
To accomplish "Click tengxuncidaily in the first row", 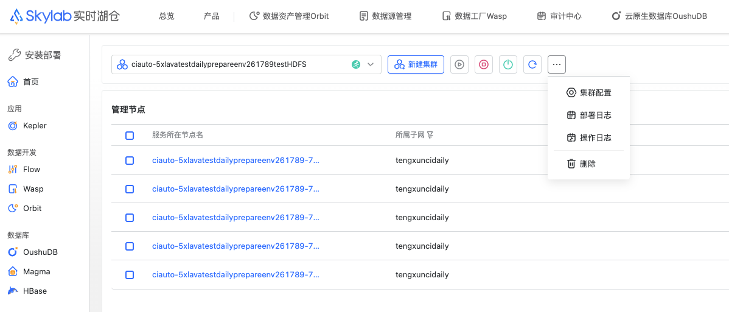I will [422, 161].
